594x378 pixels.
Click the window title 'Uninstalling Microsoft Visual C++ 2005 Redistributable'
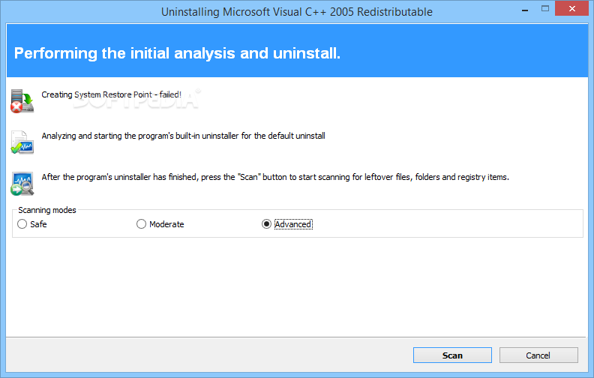tap(296, 12)
